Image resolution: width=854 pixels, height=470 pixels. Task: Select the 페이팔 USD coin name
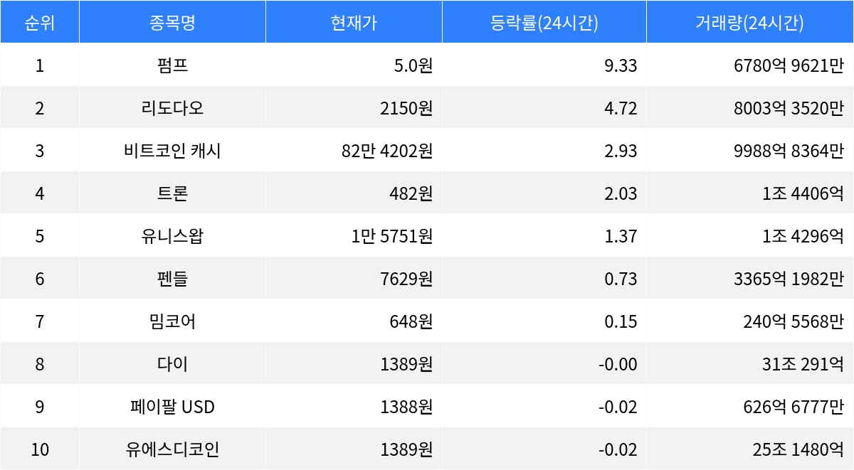click(x=172, y=407)
